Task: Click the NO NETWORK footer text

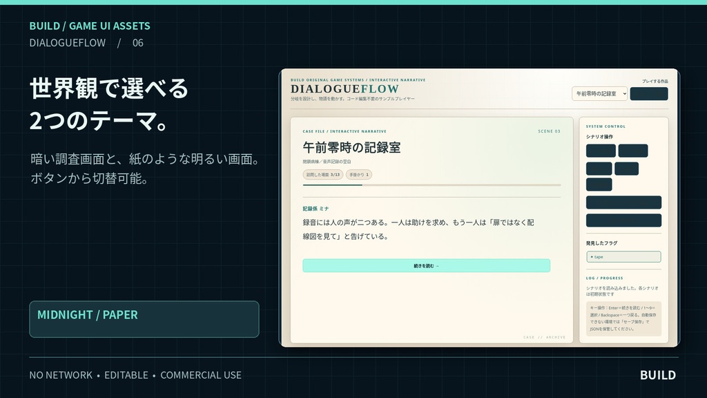Action: coord(61,375)
